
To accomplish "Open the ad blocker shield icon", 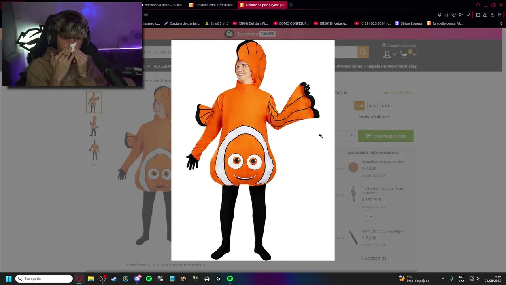I will tap(453, 15).
